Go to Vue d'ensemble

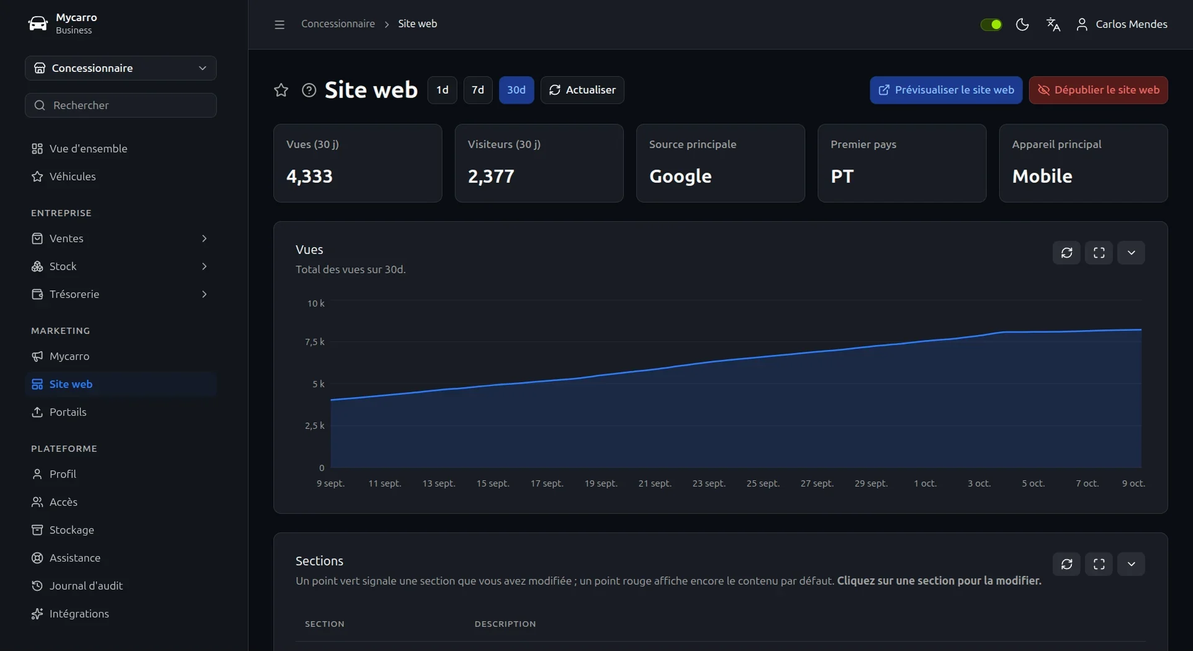coord(120,148)
